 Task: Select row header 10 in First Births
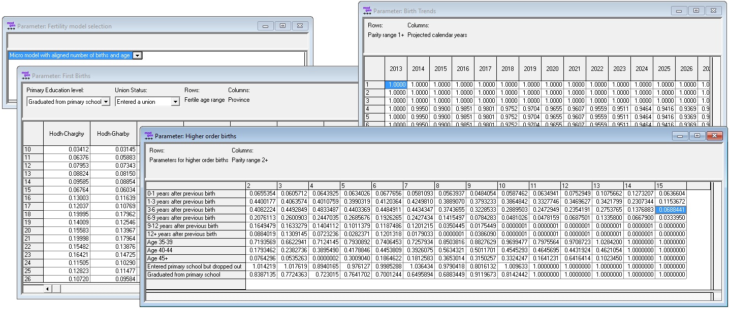33,149
